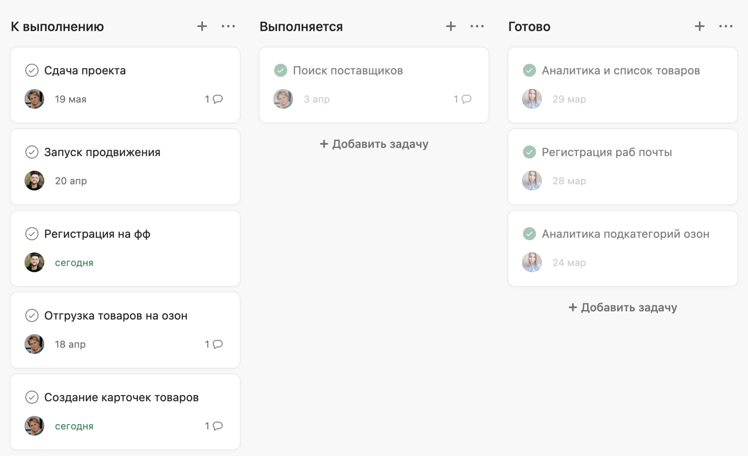Open comments on Сдача проекта card
Viewport: 748px width, 456px height.
click(x=214, y=99)
